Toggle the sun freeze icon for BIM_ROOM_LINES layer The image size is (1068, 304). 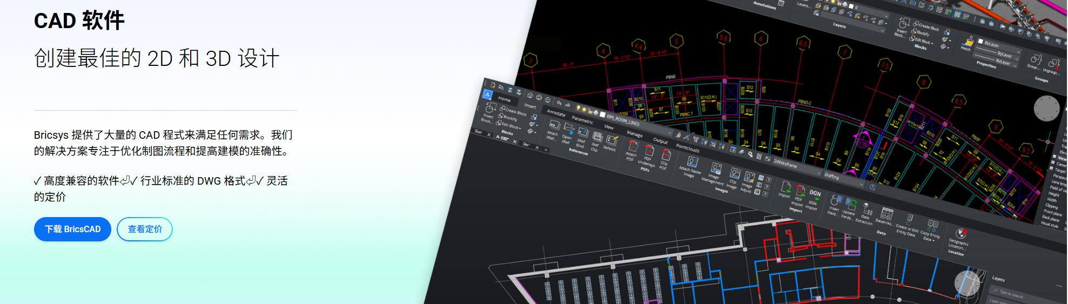583,110
